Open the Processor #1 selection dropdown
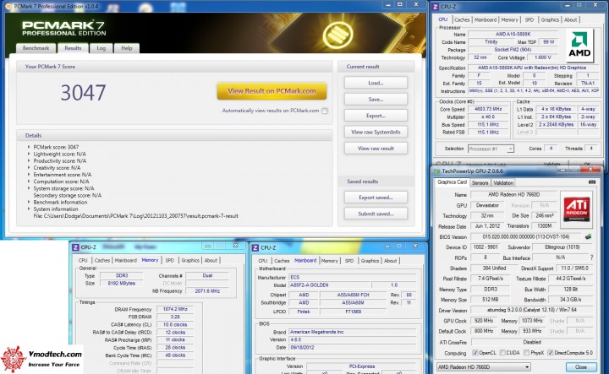The width and height of the screenshot is (609, 374). [491, 149]
